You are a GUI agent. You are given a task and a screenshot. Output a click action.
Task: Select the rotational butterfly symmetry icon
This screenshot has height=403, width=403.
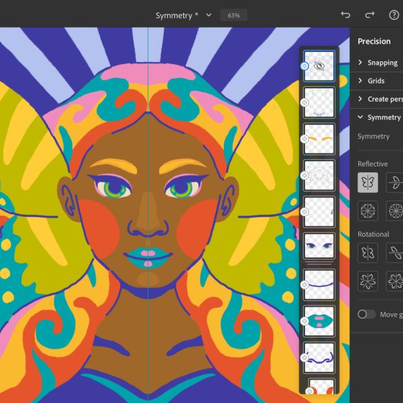pos(368,253)
